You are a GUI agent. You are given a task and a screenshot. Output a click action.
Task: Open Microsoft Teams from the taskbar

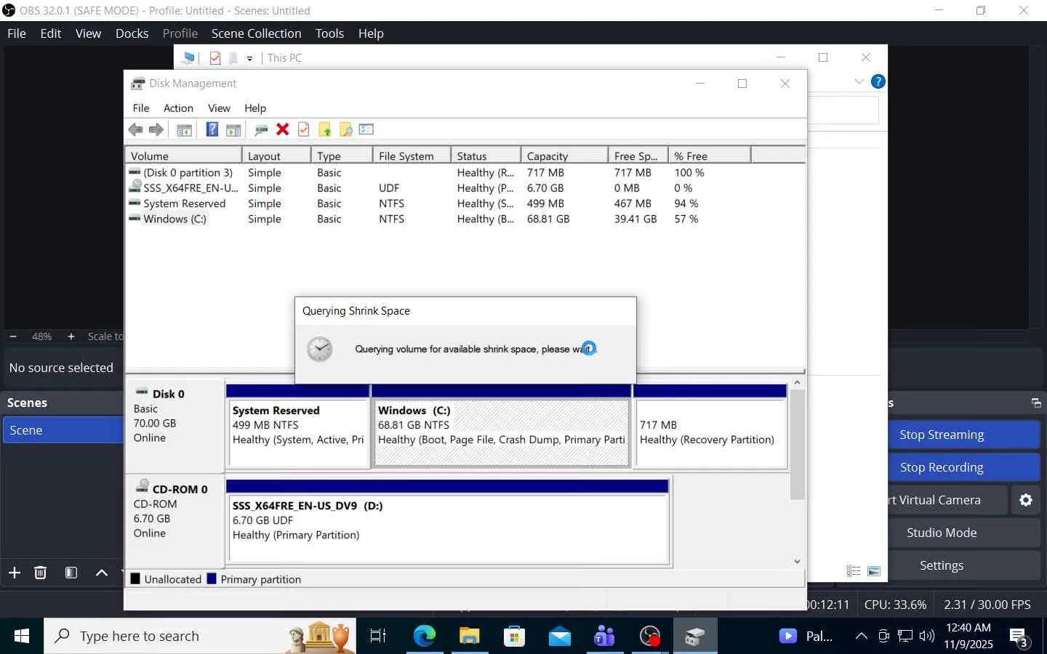[x=605, y=637]
